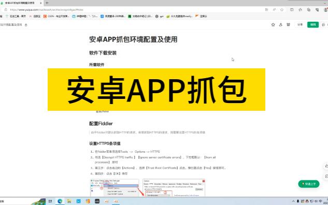Open the blue app icon on taskbar
This screenshot has width=328, height=205.
click(x=78, y=201)
